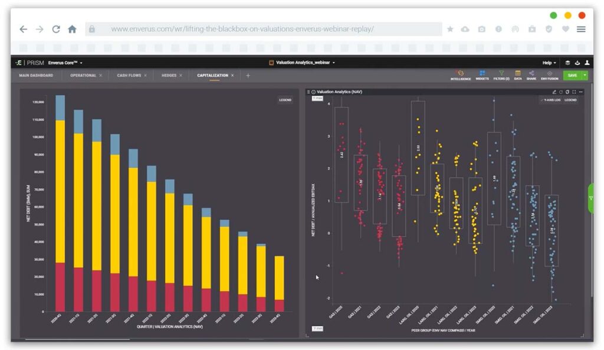Click the layers stack icon near Help
The width and height of the screenshot is (604, 350).
point(567,63)
